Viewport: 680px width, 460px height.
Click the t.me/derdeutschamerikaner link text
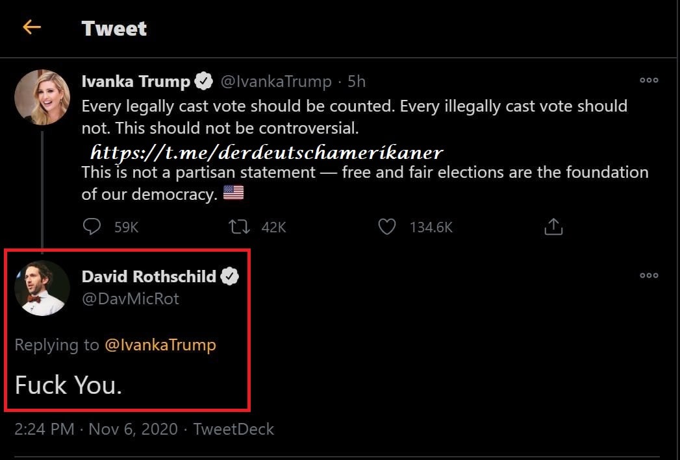point(266,152)
